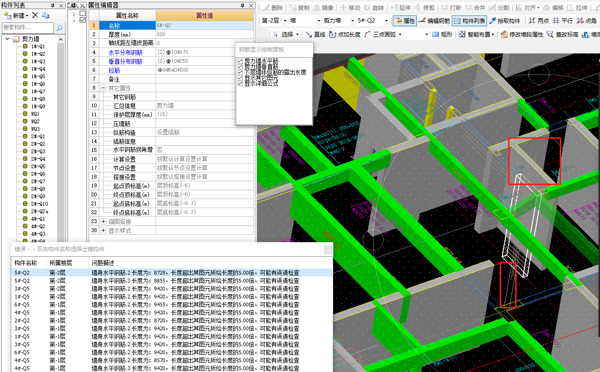
Task: Select the 偏移 offset tool
Action: pos(554,7)
